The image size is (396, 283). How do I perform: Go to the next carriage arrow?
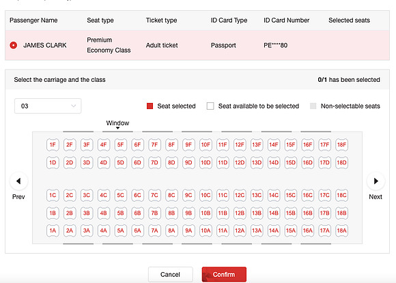[x=376, y=181]
